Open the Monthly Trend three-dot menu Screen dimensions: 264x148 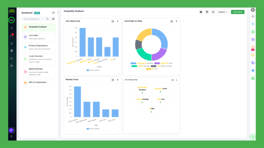click(118, 80)
